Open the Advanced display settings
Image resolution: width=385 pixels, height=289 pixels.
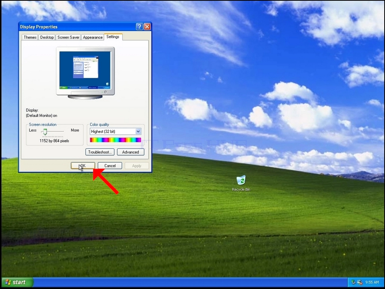(130, 152)
